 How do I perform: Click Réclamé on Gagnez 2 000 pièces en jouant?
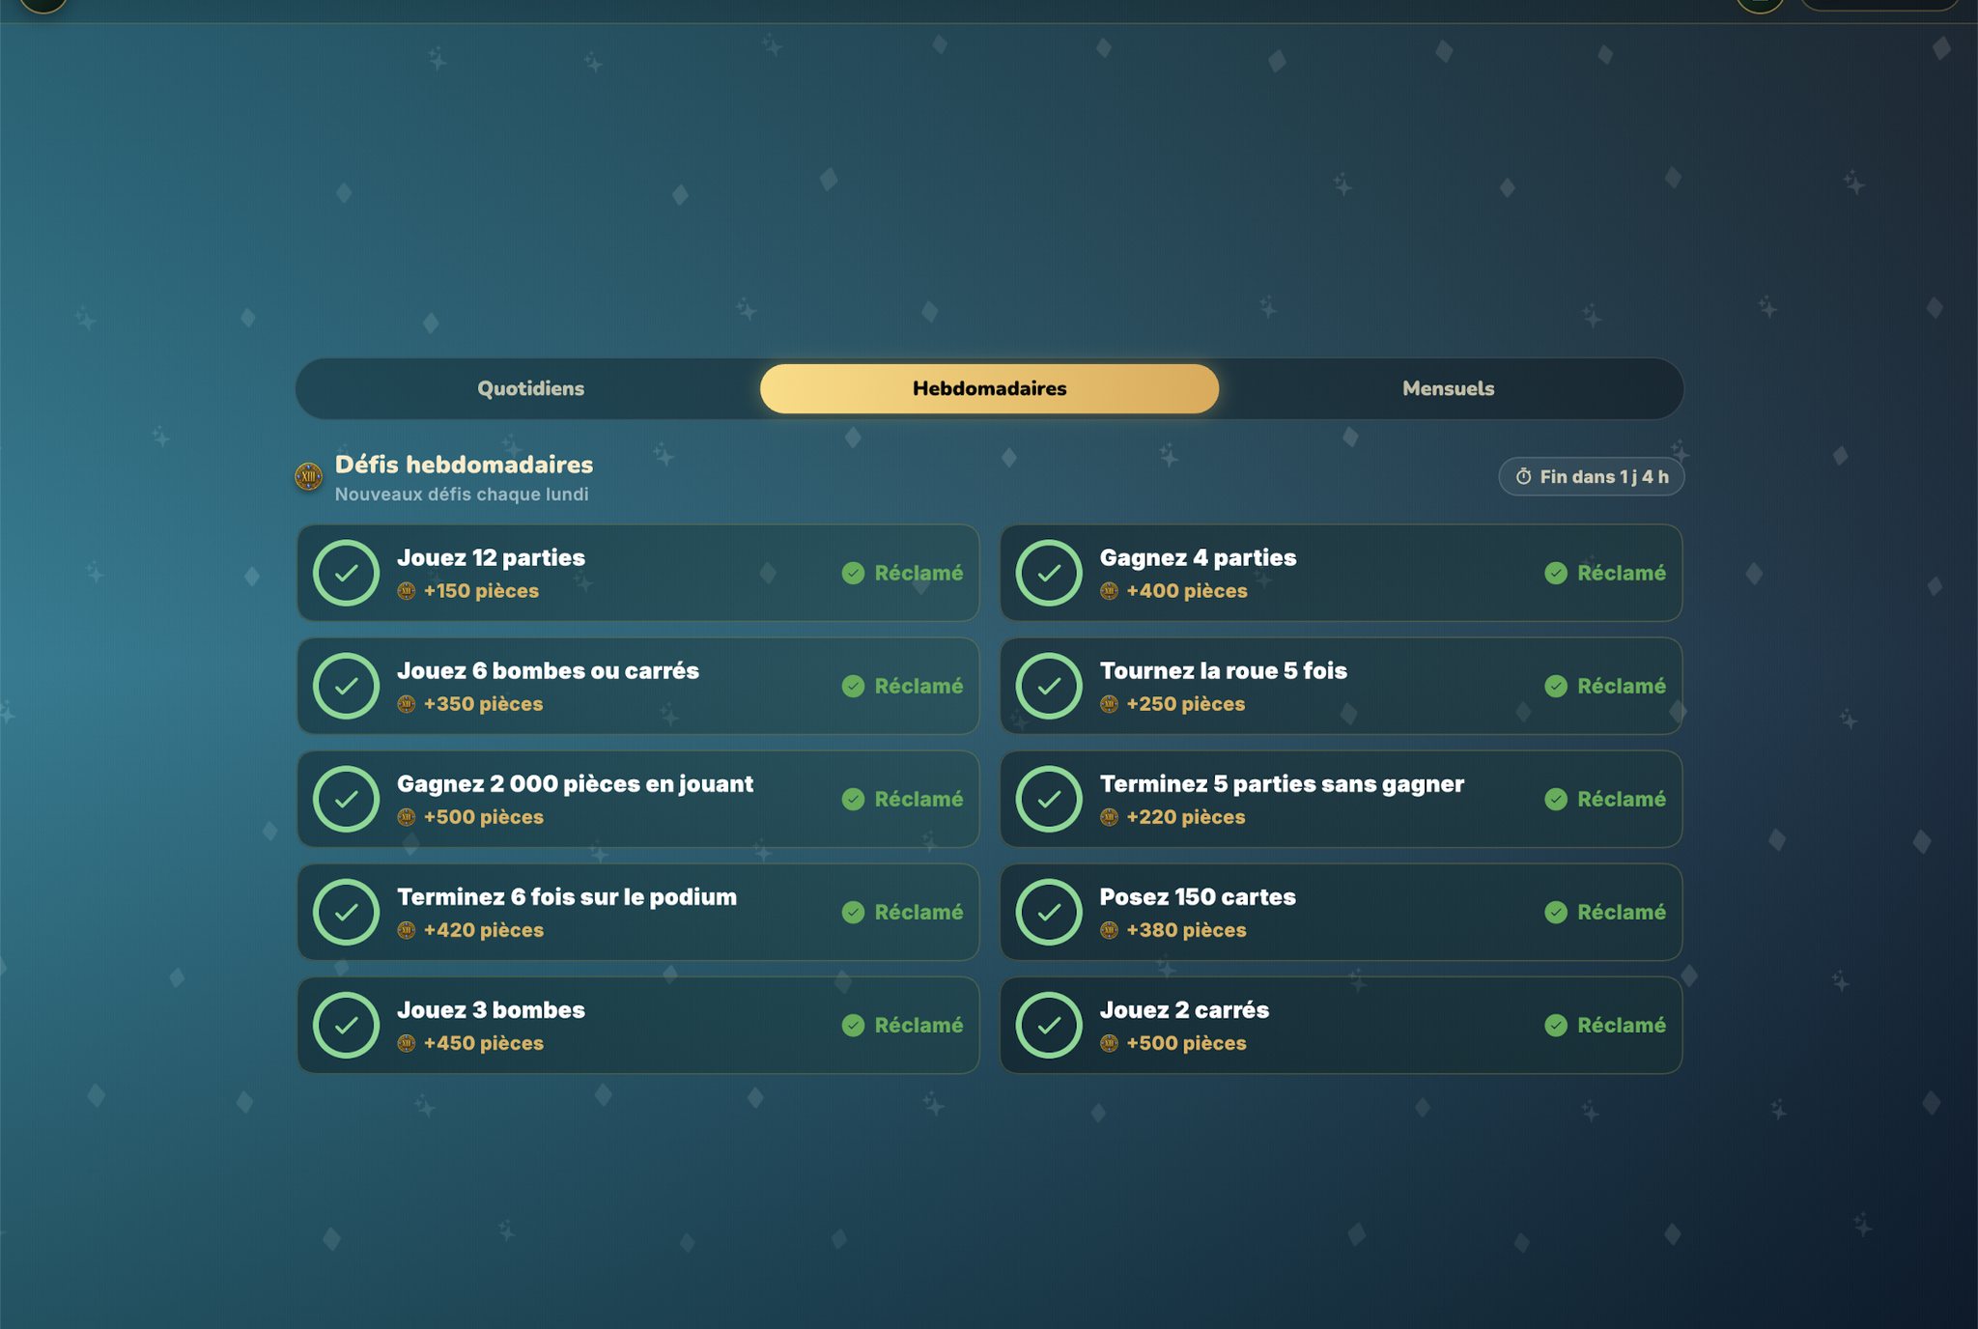coord(902,799)
